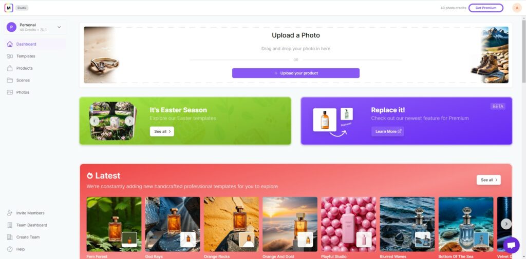Click the Mokker logo icon at top left
The image size is (526, 259).
point(9,8)
